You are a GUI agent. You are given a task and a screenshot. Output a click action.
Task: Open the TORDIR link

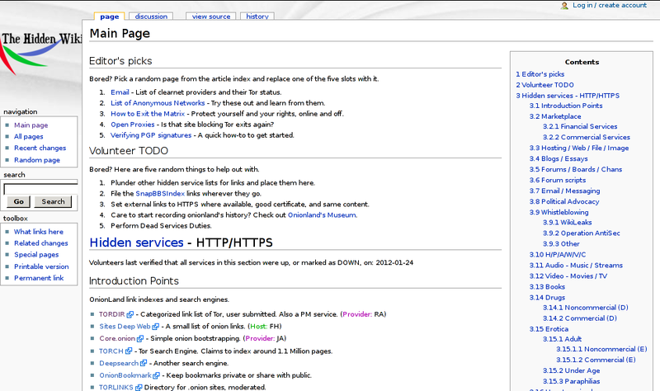click(x=112, y=314)
